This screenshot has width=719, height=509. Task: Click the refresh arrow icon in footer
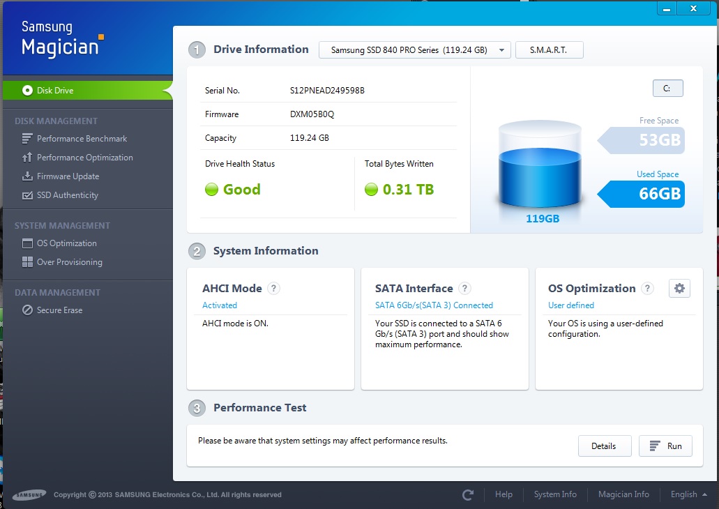pos(468,494)
